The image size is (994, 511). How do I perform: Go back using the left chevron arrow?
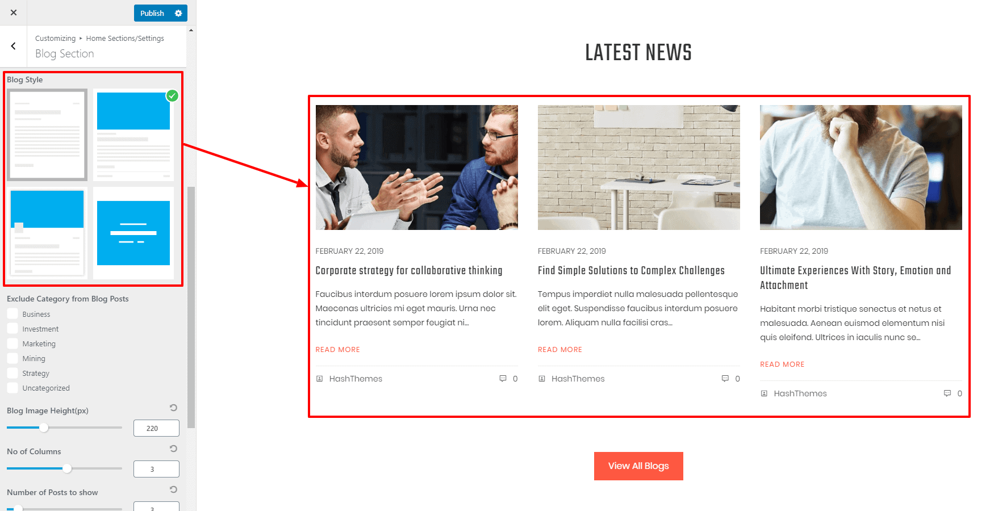click(14, 46)
